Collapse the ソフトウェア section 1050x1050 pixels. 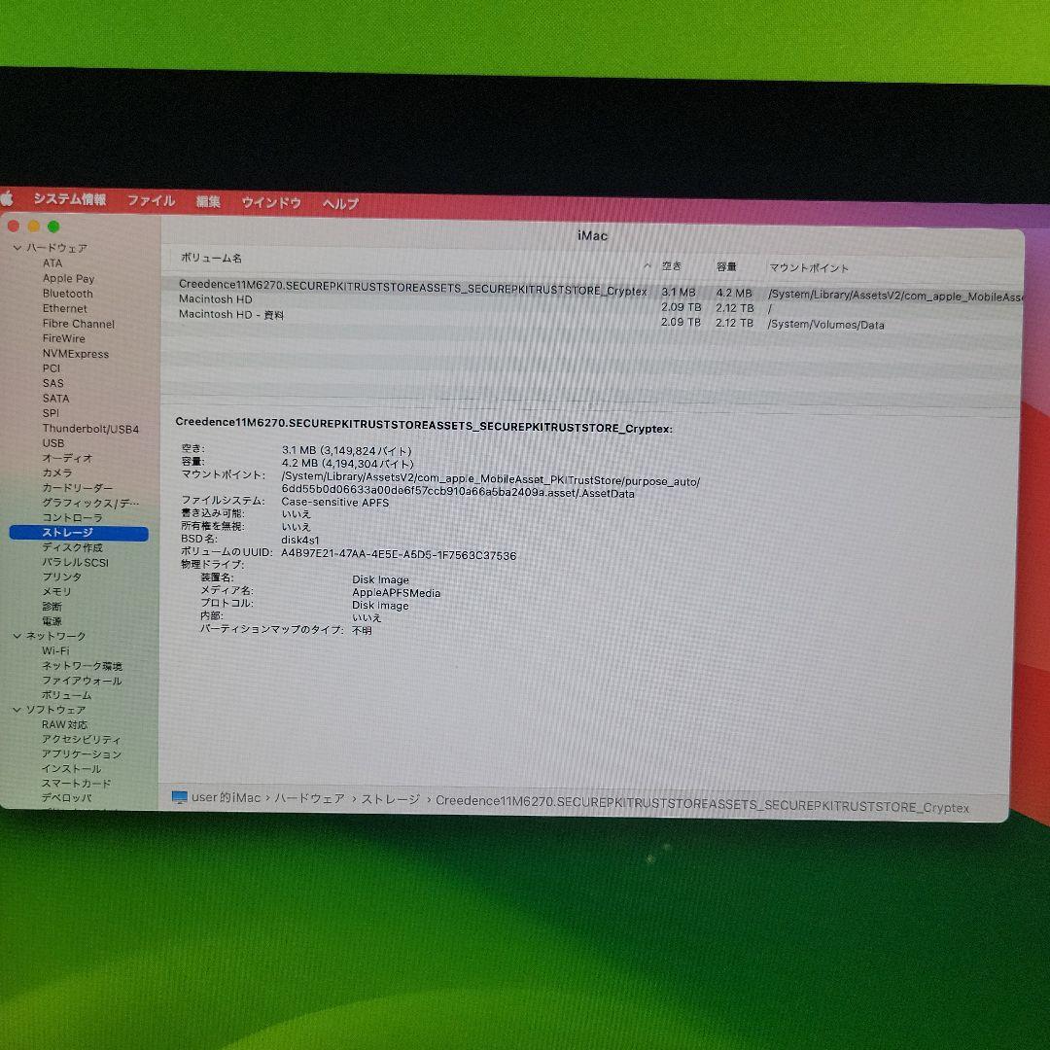18,710
